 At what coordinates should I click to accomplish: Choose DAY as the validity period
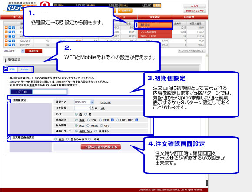(76, 126)
